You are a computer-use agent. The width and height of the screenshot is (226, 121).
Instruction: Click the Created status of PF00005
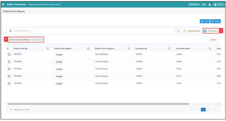click(x=59, y=84)
